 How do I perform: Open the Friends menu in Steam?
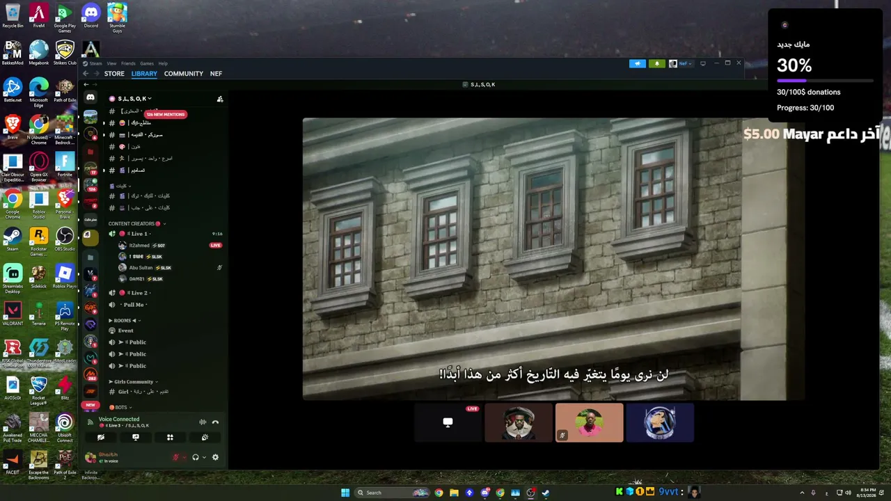pos(128,63)
